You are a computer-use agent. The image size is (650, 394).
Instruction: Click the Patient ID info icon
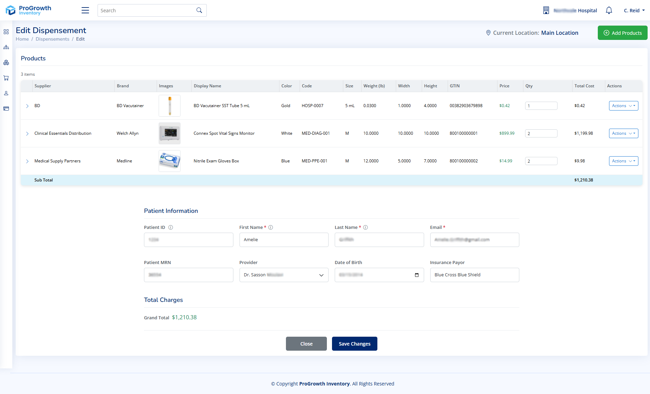coord(171,228)
